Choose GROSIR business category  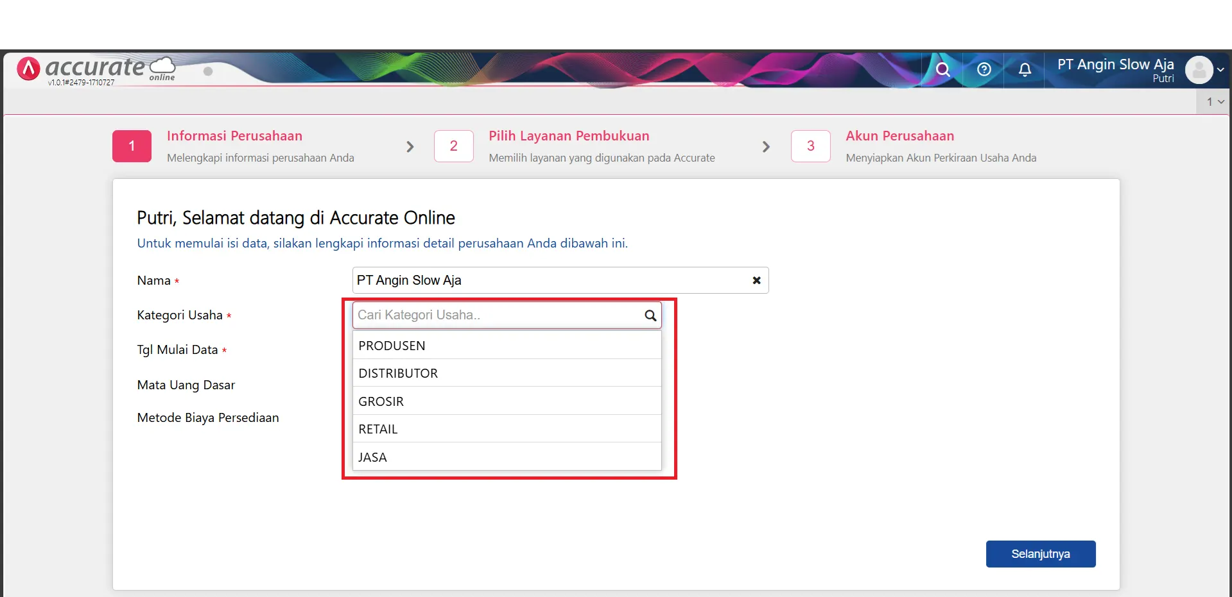tap(507, 401)
